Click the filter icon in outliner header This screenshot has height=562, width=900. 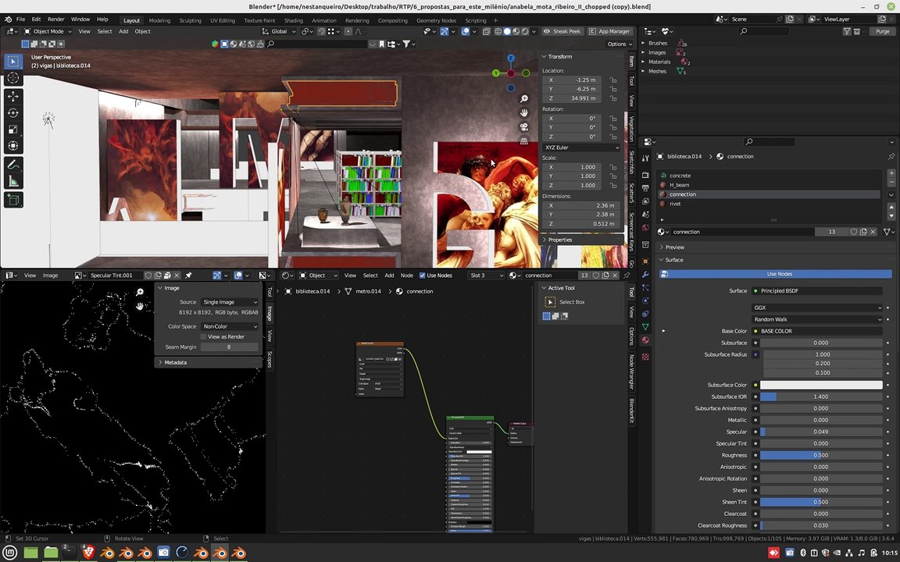847,31
